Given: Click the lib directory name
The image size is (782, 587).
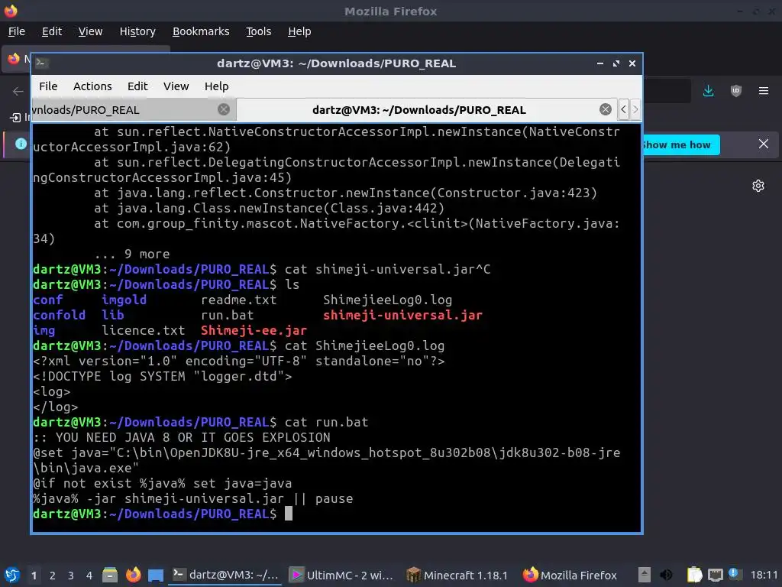Looking at the screenshot, I should [x=113, y=315].
